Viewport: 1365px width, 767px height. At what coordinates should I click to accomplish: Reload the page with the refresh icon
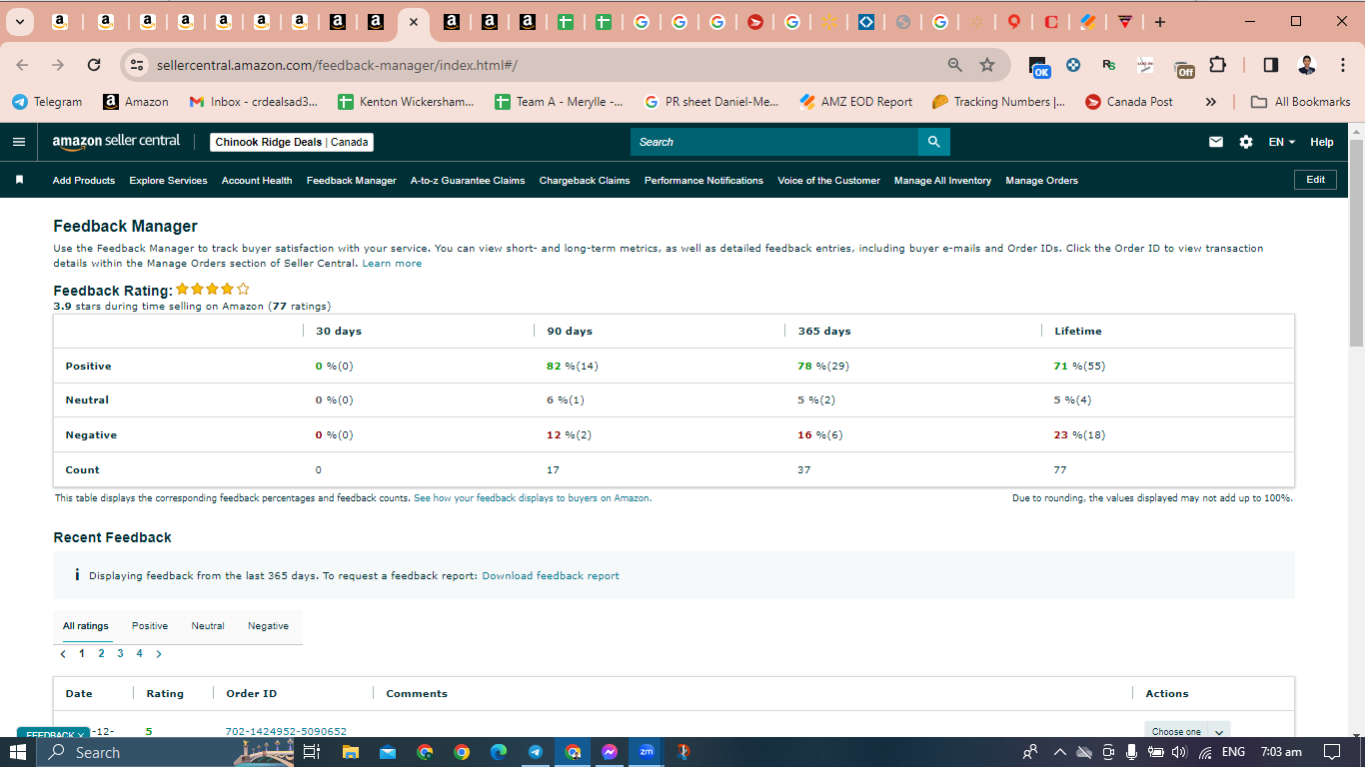[x=94, y=65]
